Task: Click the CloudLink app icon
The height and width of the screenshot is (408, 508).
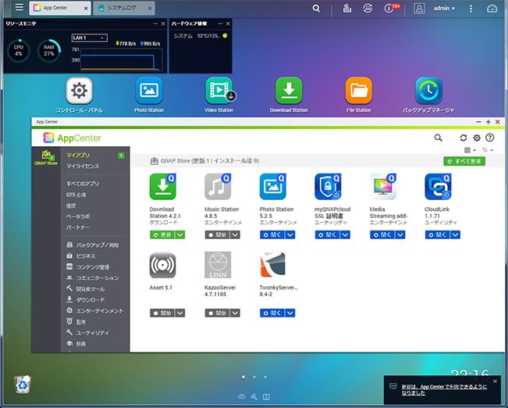Action: click(x=438, y=187)
